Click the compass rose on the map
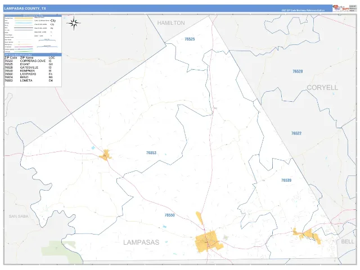 74,23
